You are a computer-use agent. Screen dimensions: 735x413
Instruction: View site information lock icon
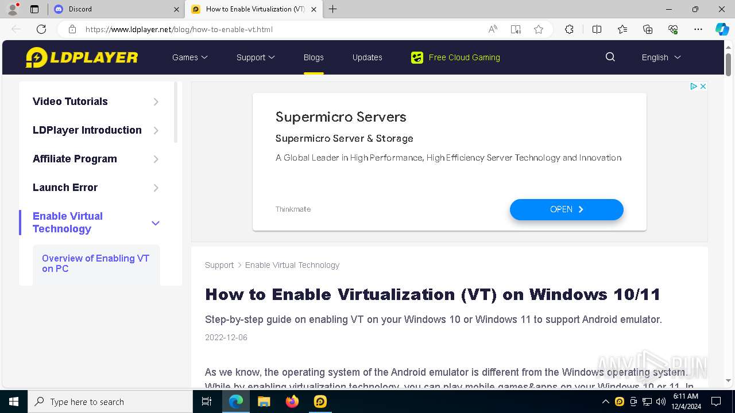click(72, 29)
